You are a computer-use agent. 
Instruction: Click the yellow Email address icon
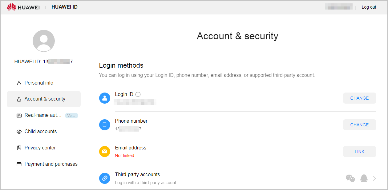(x=105, y=152)
